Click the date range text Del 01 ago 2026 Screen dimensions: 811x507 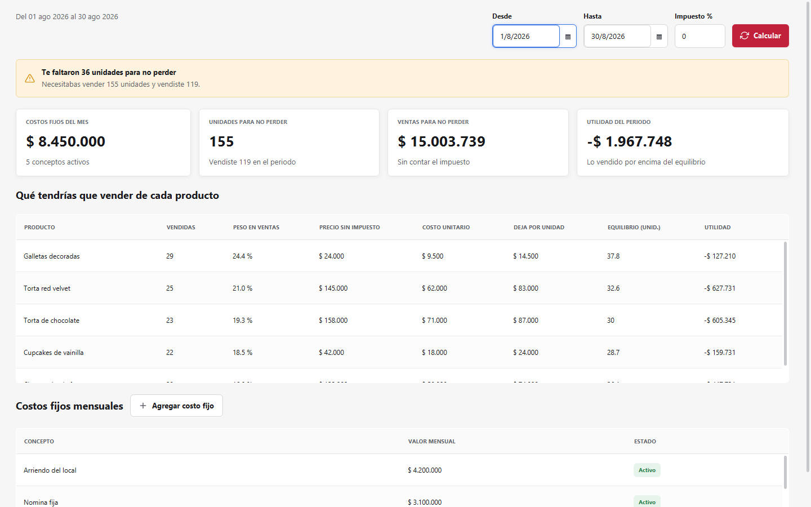tap(67, 17)
